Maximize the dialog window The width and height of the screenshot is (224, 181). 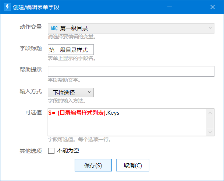pos(191,7)
